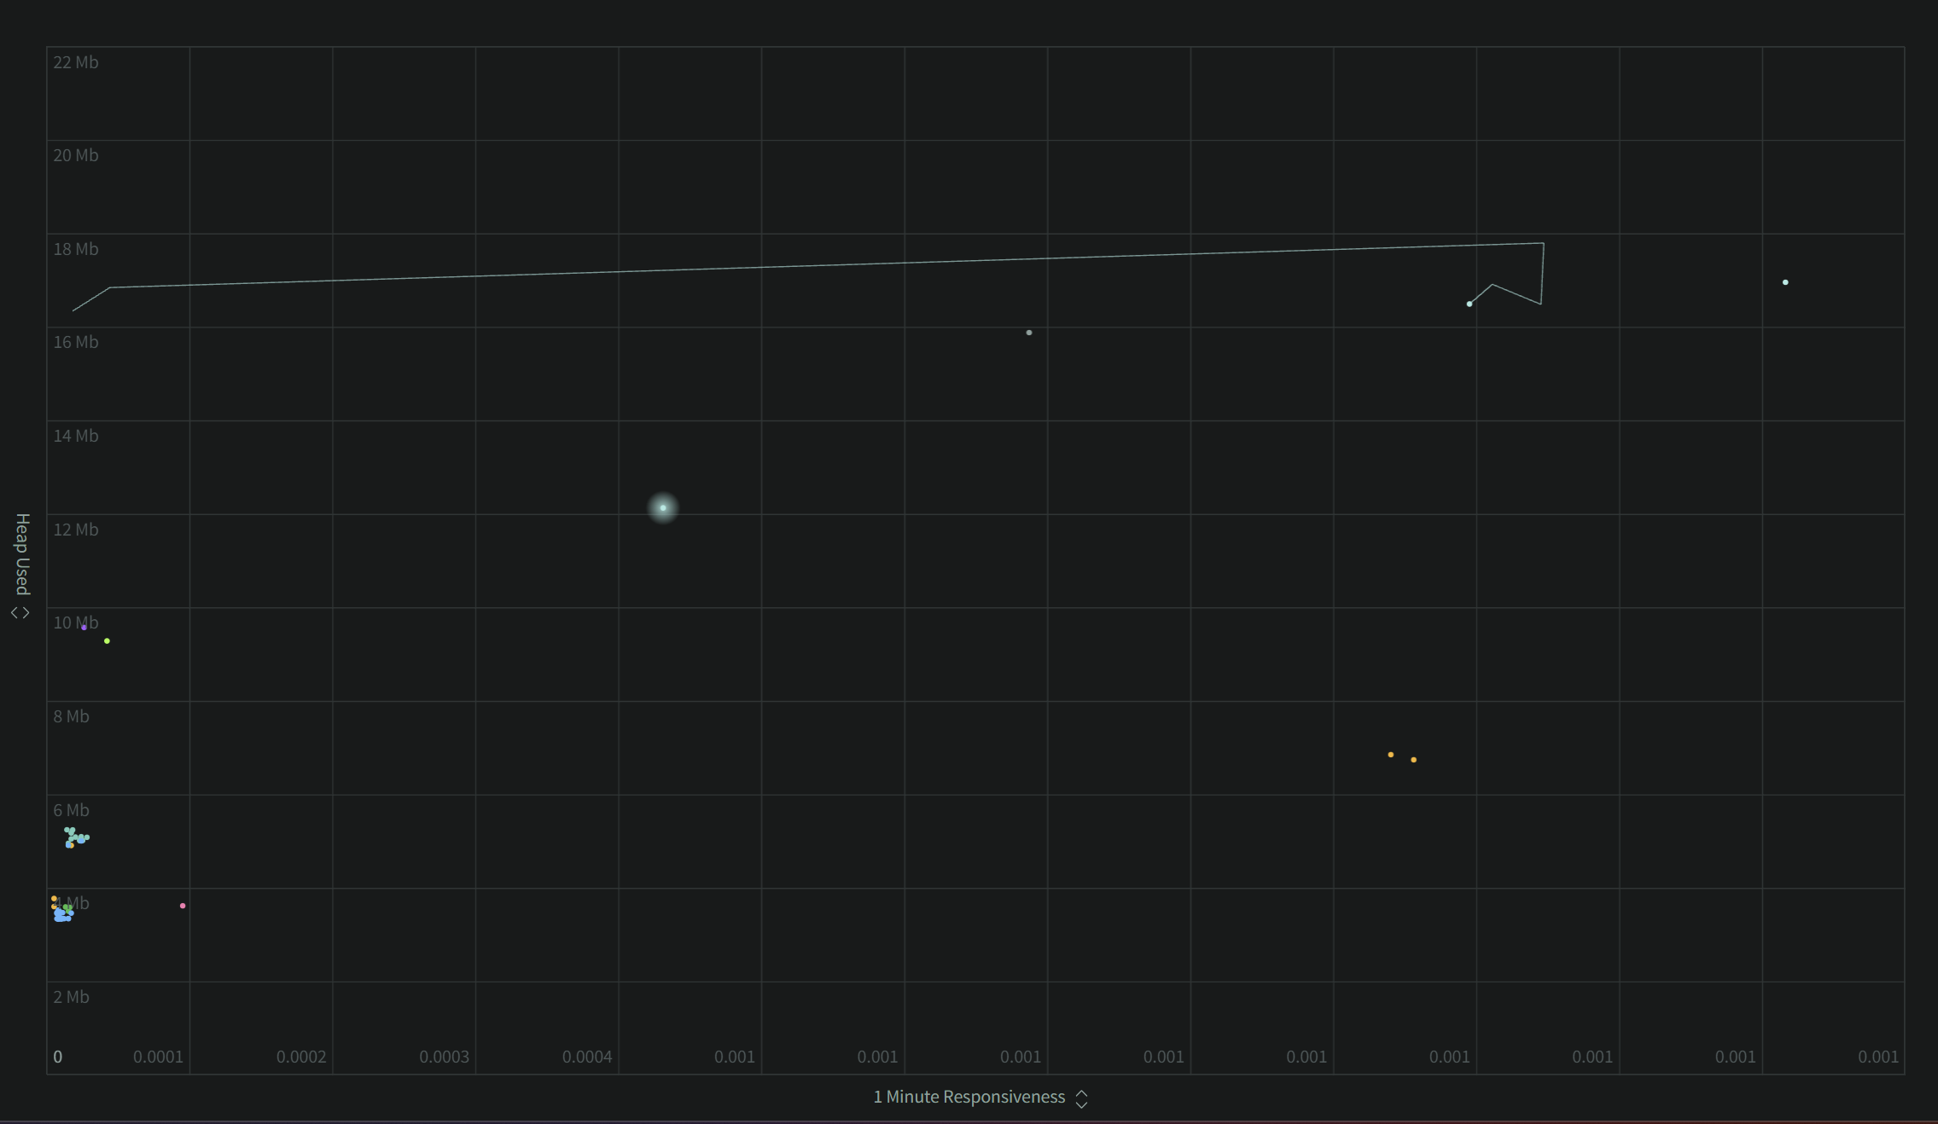Select the left orange data point near 7 Mb
This screenshot has width=1938, height=1124.
1391,755
